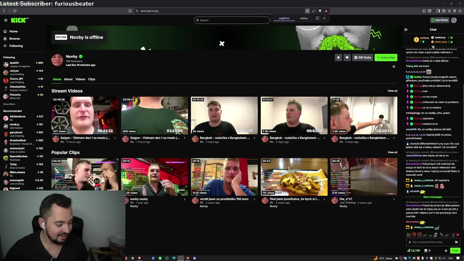Open the Kick hamburger menu

pos(6,20)
